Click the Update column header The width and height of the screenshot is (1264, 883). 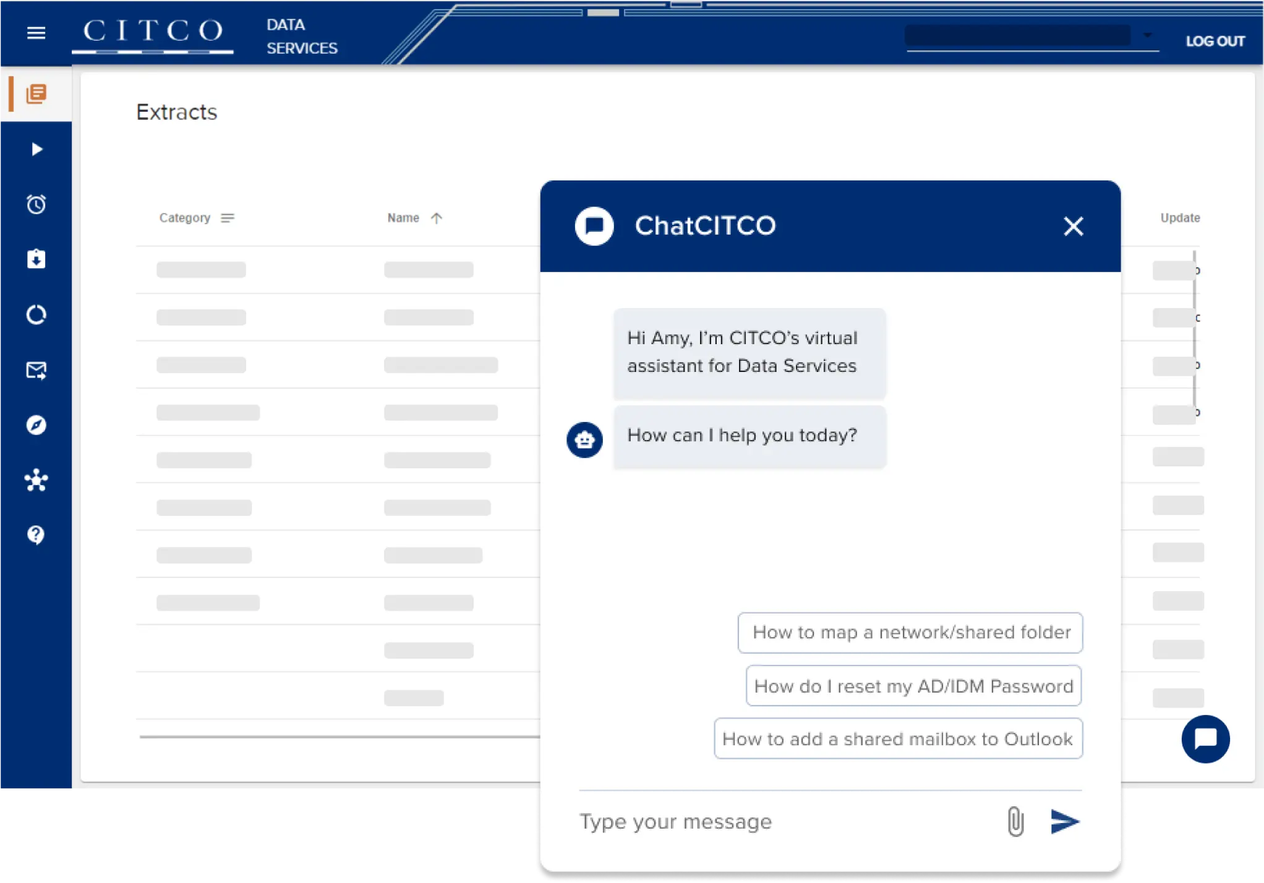[1180, 218]
